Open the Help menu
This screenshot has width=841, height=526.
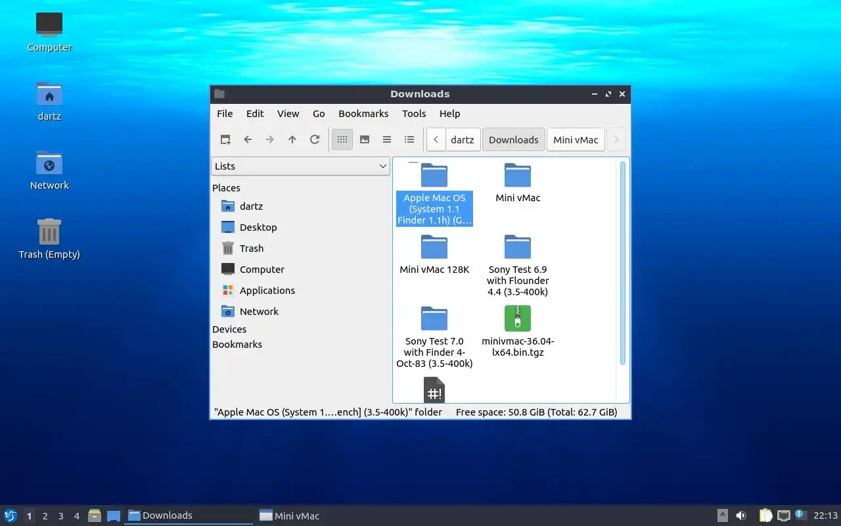click(449, 114)
